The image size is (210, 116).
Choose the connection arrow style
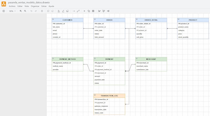pyautogui.click(x=74, y=11)
